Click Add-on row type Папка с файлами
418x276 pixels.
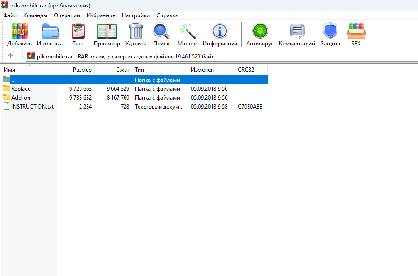pos(158,98)
